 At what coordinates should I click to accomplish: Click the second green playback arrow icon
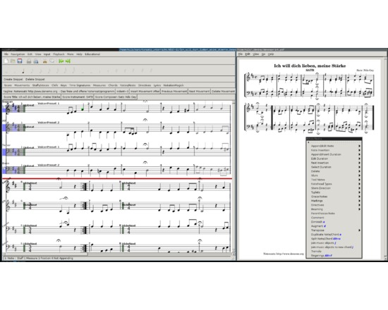point(68,61)
